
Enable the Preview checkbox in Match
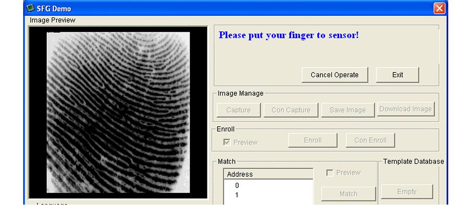330,173
